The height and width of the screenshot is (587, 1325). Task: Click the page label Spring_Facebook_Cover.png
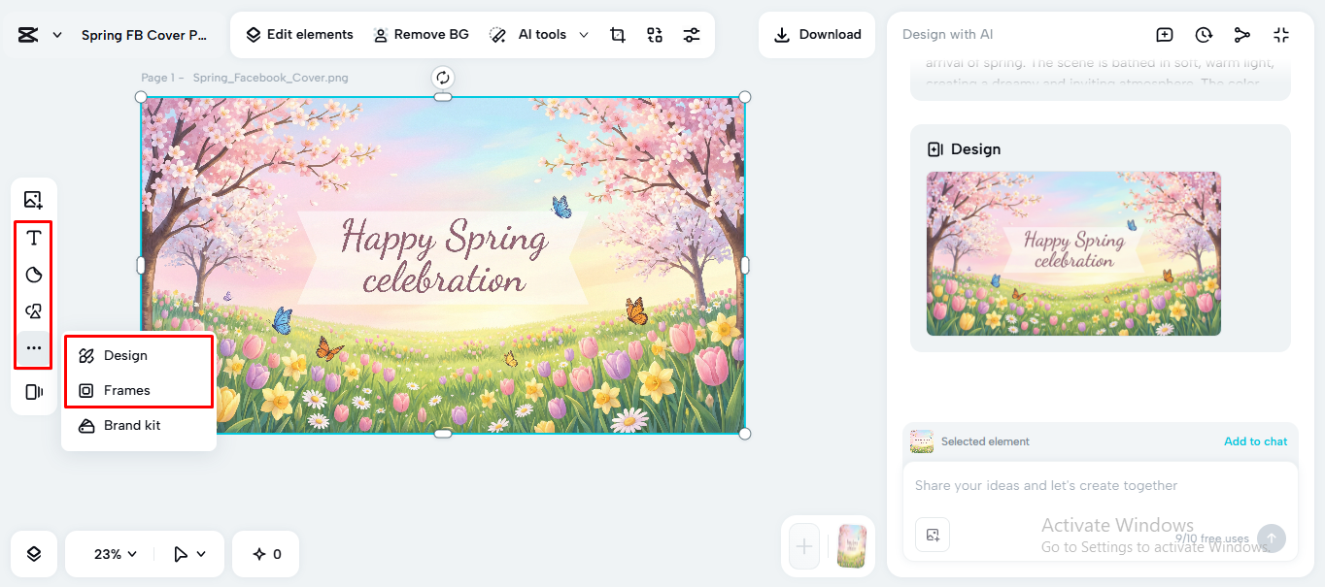[x=270, y=78]
